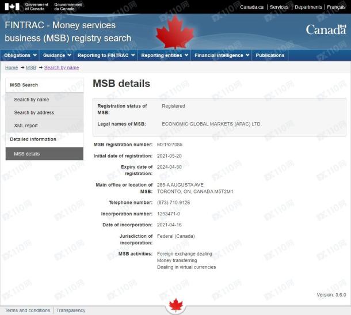This screenshot has height=315, width=351.
Task: Click the FINTRAC site title text
Action: (x=68, y=32)
